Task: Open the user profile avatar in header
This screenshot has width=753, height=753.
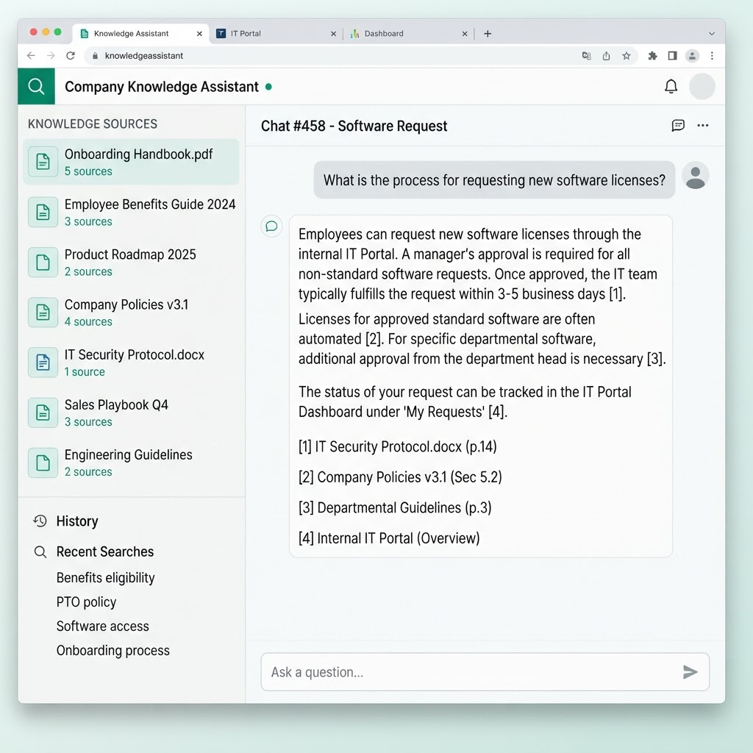Action: tap(702, 87)
